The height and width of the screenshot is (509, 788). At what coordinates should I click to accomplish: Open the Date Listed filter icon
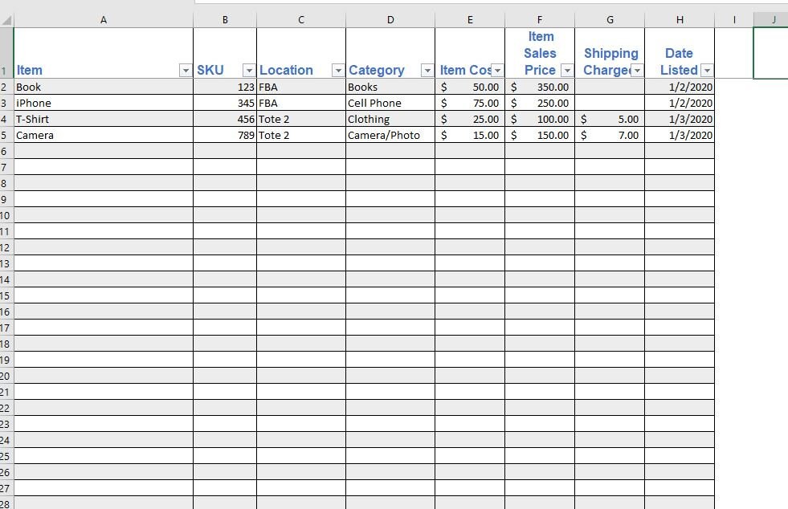coord(706,70)
